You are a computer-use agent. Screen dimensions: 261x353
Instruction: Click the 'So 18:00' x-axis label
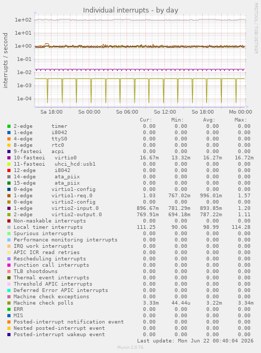pos(203,112)
